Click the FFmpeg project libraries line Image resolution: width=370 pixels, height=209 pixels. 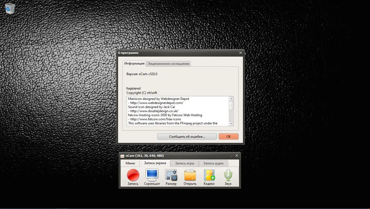point(173,123)
